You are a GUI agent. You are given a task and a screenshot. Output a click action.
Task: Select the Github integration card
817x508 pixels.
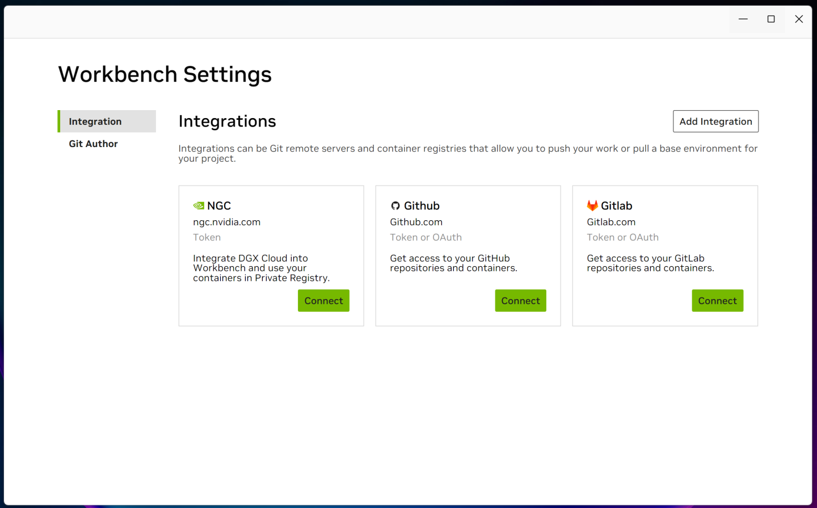(x=468, y=255)
